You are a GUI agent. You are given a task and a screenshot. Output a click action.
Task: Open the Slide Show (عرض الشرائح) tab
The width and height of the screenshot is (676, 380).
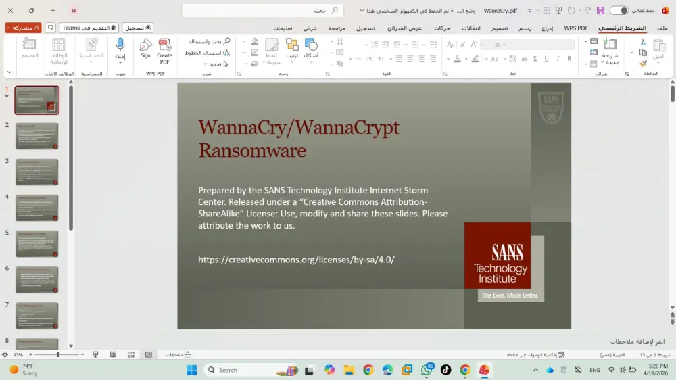point(404,28)
